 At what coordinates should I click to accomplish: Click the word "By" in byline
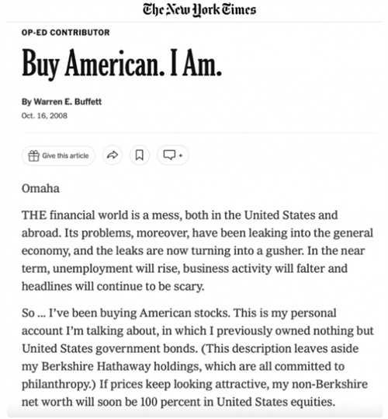(26, 102)
